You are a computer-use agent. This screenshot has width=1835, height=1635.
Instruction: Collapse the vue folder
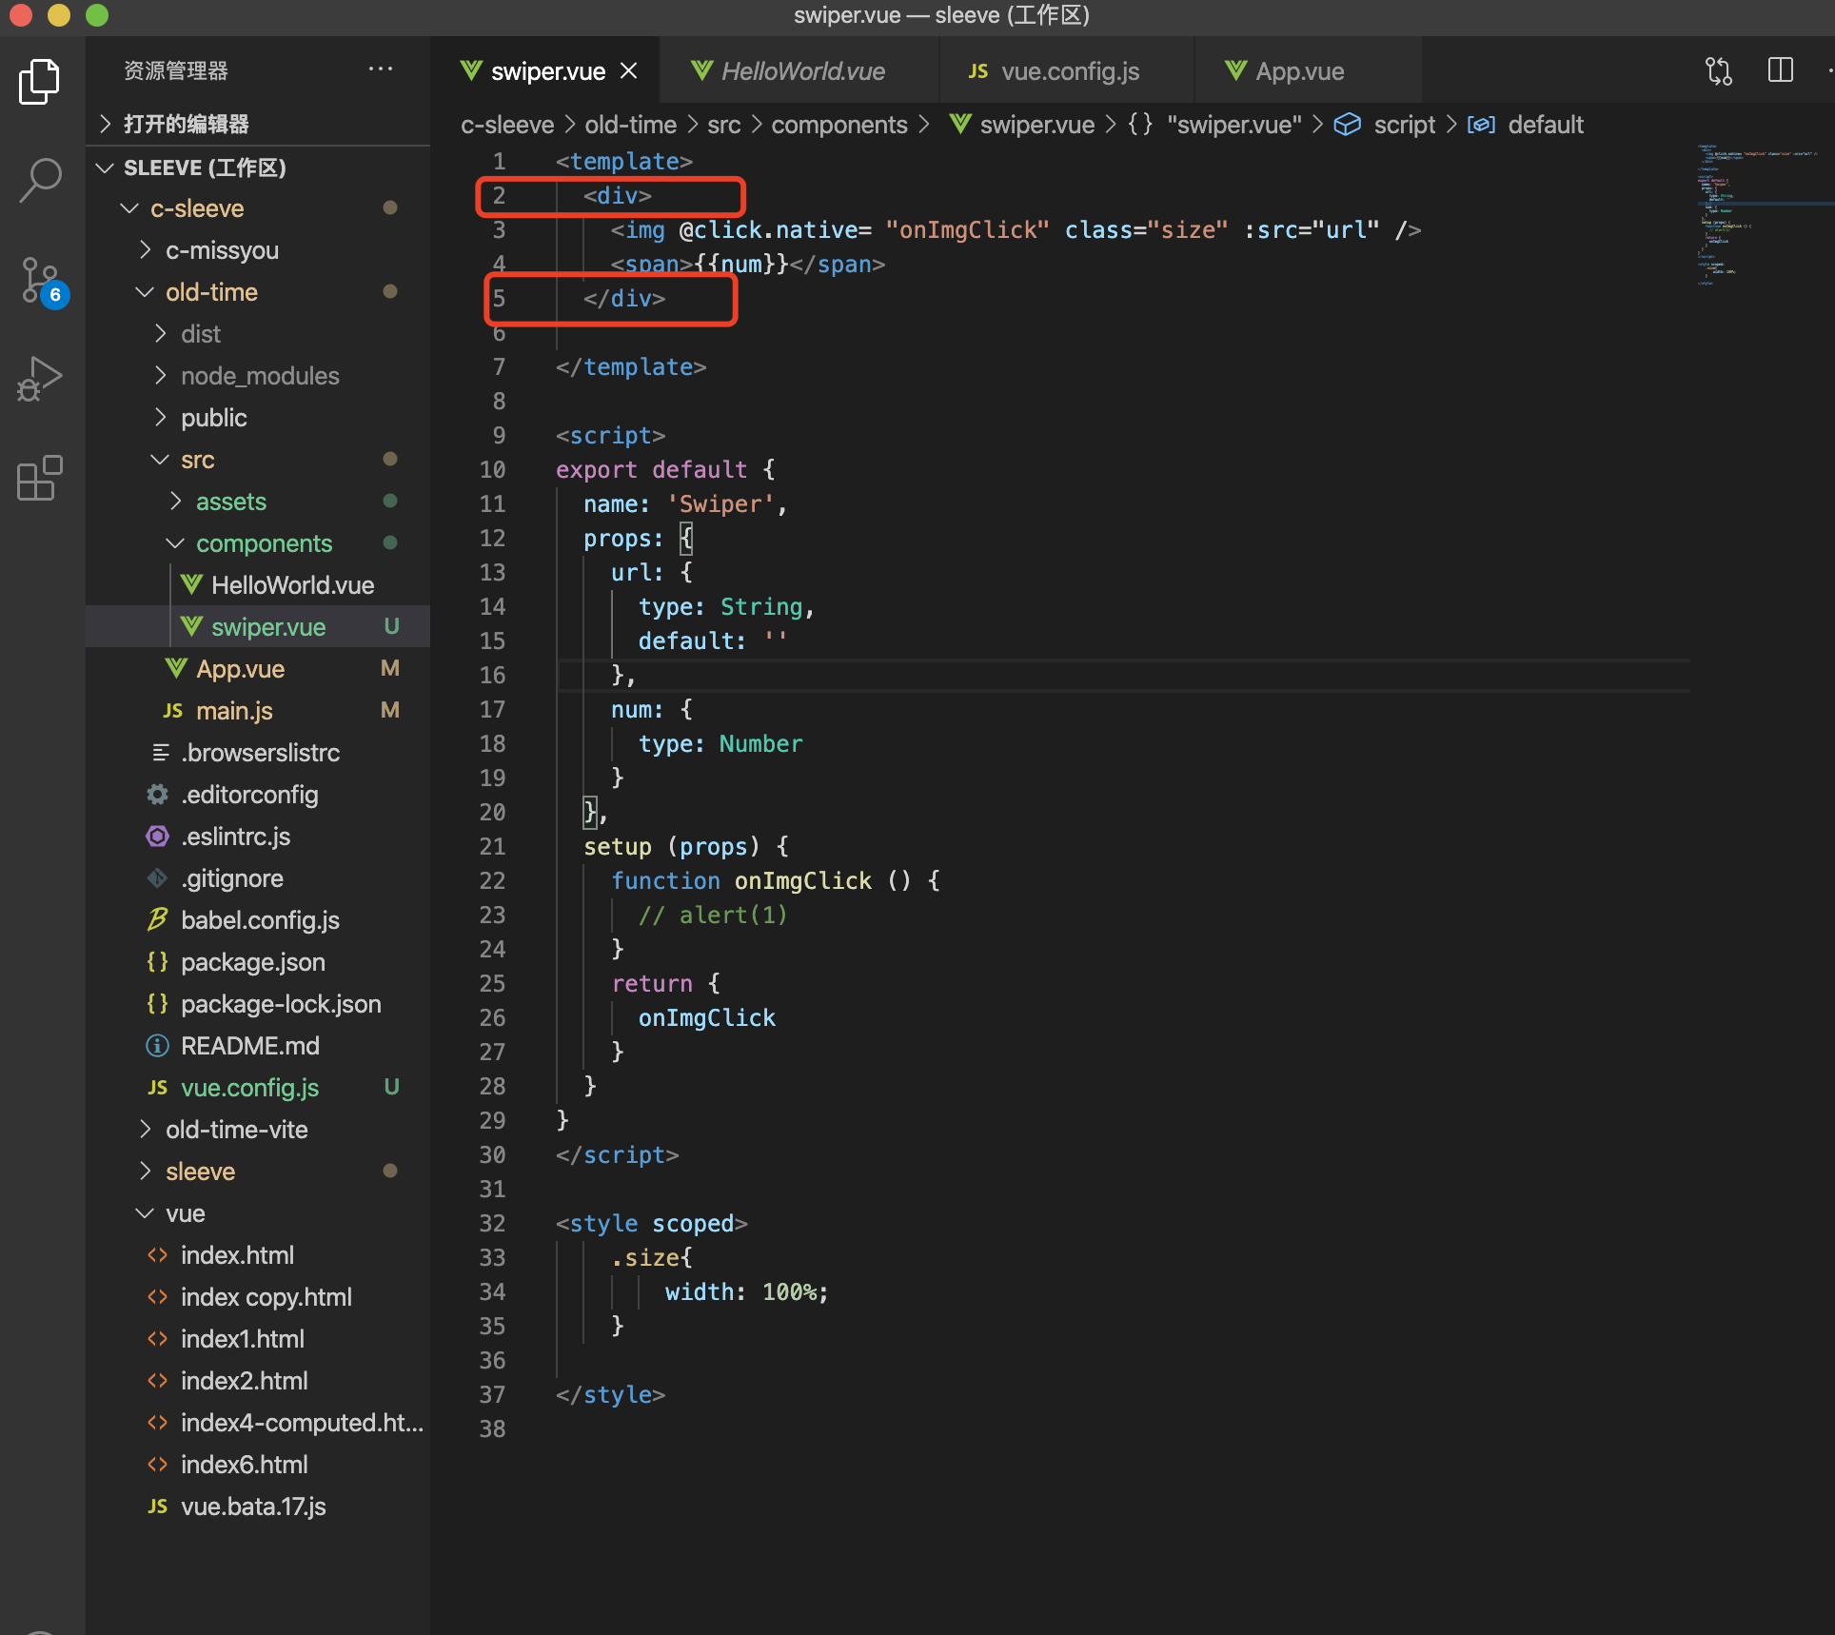144,1212
